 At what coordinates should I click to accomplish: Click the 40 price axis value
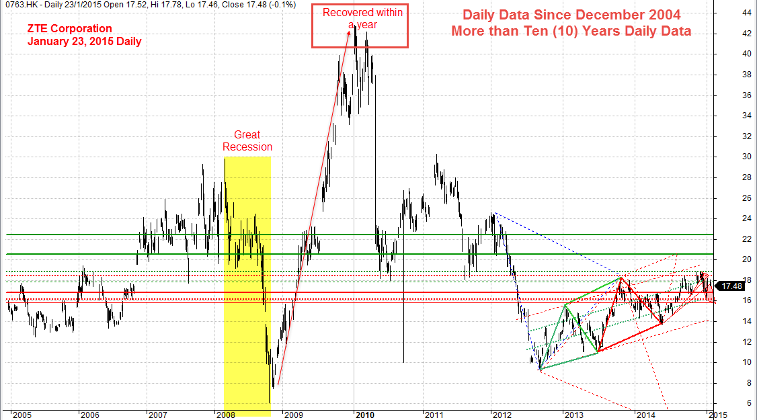pyautogui.click(x=747, y=54)
